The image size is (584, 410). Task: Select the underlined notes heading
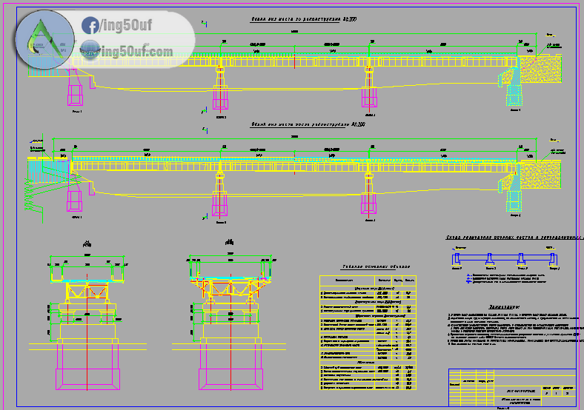503,307
